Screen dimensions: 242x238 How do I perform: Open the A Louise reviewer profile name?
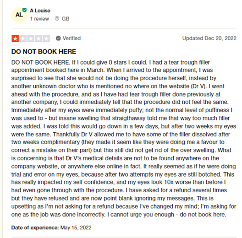tap(40, 11)
